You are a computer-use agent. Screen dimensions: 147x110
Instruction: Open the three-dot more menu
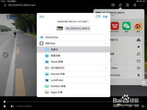(142, 5)
